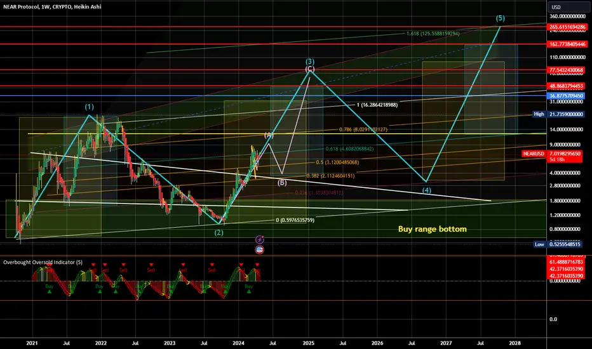Image resolution: width=592 pixels, height=349 pixels.
Task: Click the 1.2000000000 price scale value
Action: pyautogui.click(x=565, y=215)
